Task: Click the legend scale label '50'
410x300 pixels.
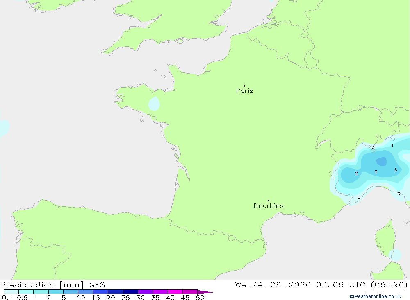Action: coord(200,298)
